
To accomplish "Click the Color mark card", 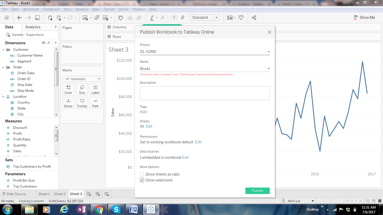I will [68, 89].
